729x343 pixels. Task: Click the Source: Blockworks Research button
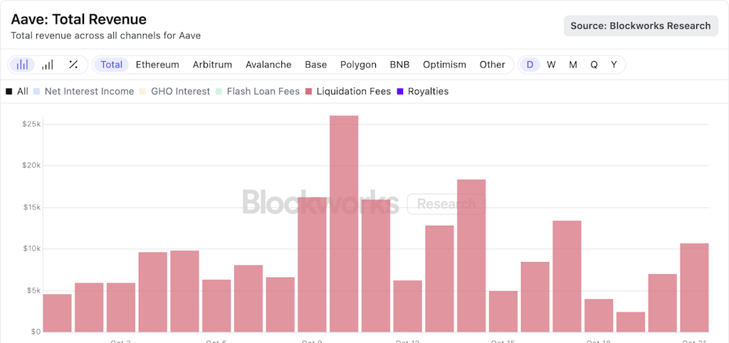coord(641,26)
